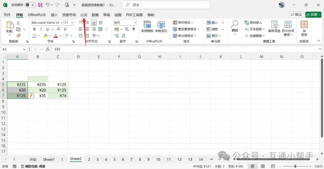Screen dimensions: 324x169
Task: Click the 批注 Comments button
Action: point(296,15)
